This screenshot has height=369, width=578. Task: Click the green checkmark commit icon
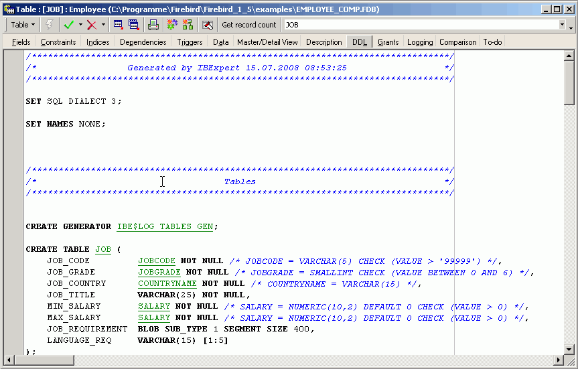[69, 25]
